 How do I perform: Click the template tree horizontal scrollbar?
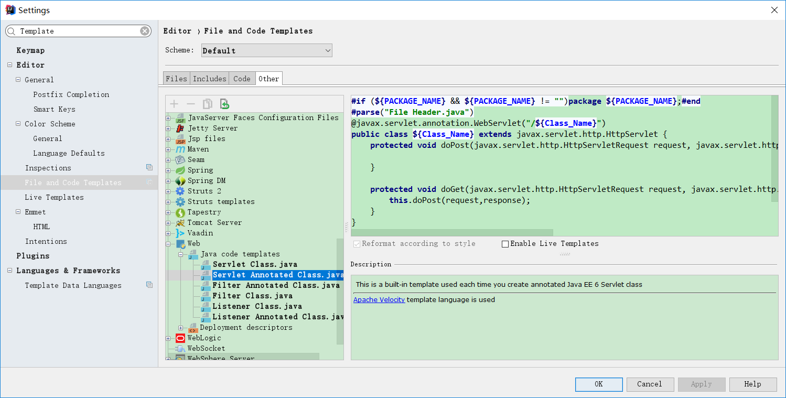[x=243, y=357]
